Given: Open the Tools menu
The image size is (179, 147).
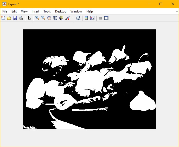Looking at the screenshot, I should (x=47, y=11).
